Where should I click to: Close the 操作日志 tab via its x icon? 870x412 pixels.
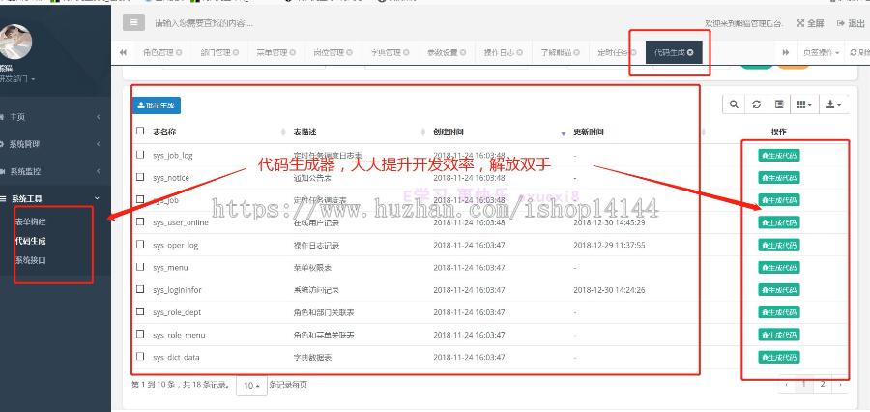(x=520, y=53)
